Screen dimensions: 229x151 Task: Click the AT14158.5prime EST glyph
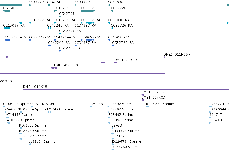point(7,117)
